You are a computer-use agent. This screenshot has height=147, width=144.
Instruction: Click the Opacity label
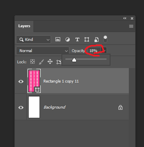coord(78,51)
